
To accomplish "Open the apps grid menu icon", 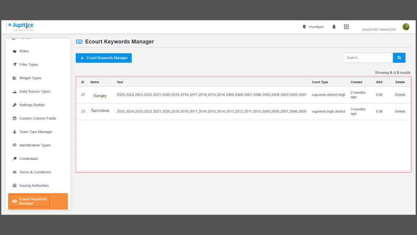I will pos(347,27).
